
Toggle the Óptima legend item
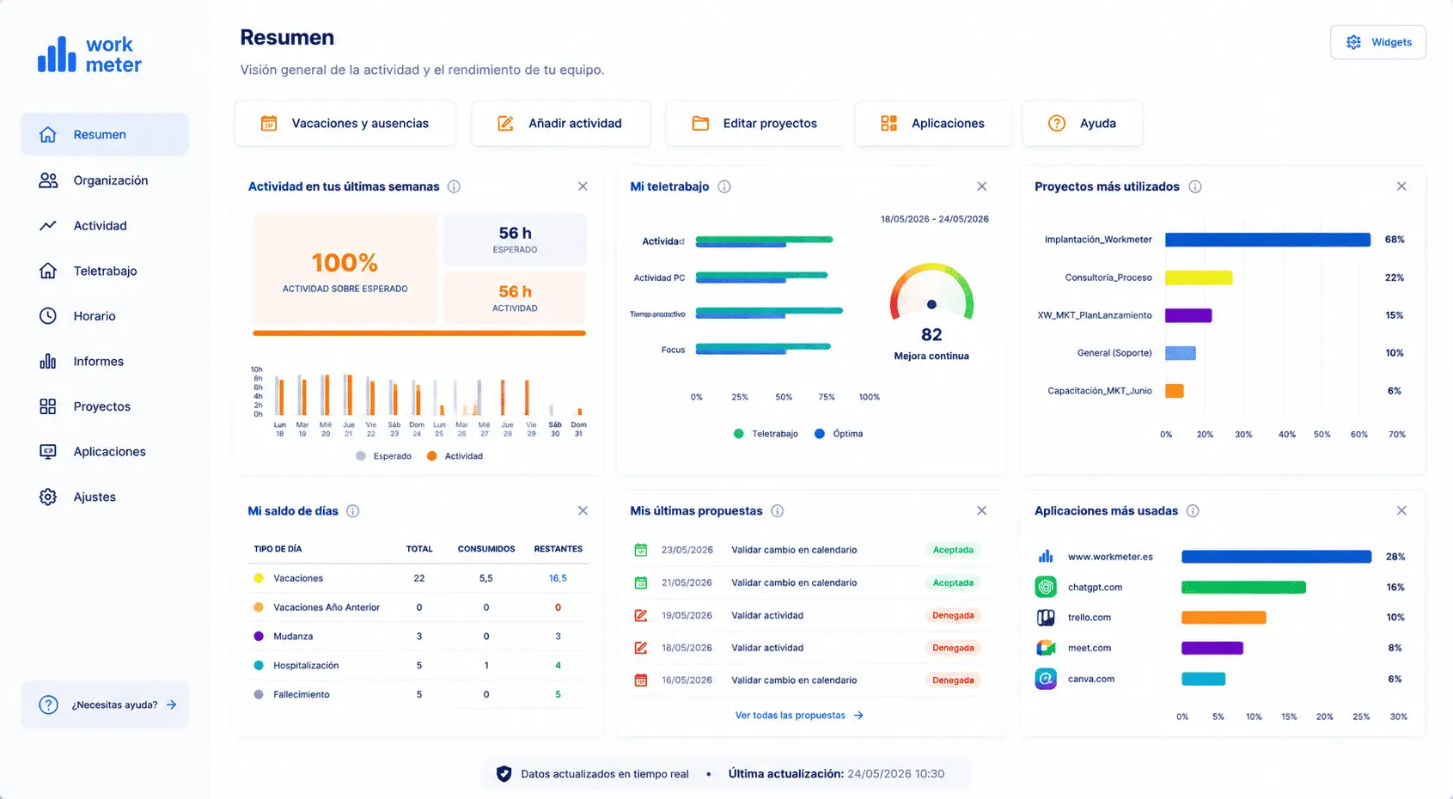coord(839,434)
